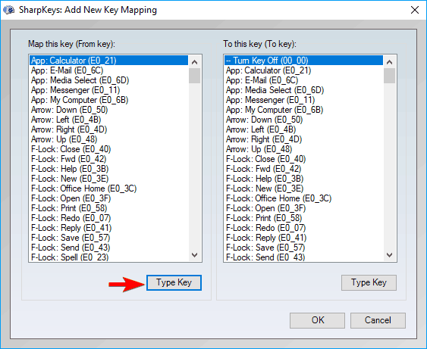Select Arrow: Left (E0_4B) in To key list

click(x=303, y=129)
